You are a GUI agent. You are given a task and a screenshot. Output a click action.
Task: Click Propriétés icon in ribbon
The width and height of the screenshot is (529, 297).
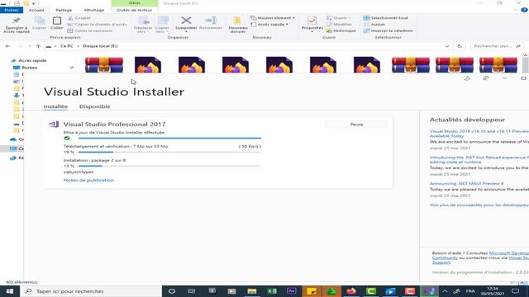point(312,21)
